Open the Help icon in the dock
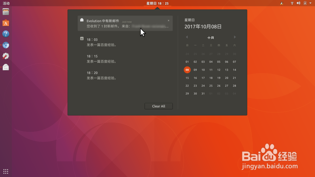 pyautogui.click(x=6, y=34)
